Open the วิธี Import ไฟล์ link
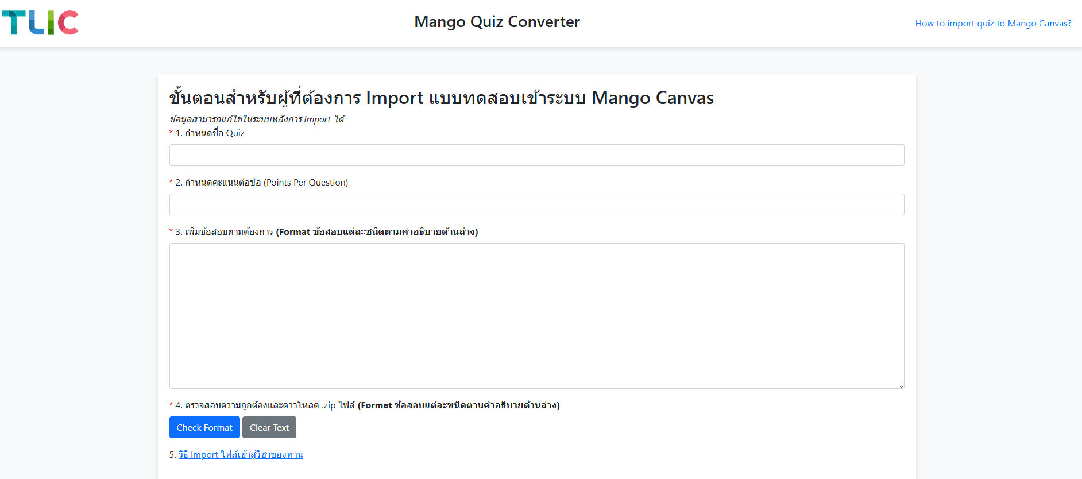1082x479 pixels. pyautogui.click(x=241, y=455)
